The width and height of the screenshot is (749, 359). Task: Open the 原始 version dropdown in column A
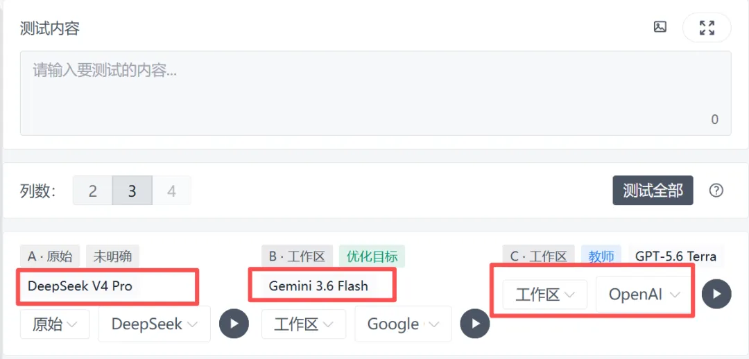55,324
